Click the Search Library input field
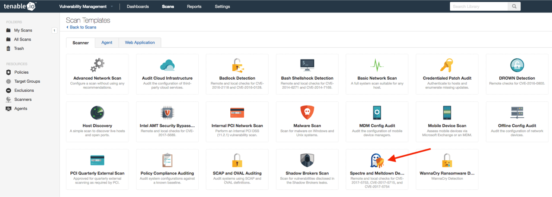 pos(479,6)
